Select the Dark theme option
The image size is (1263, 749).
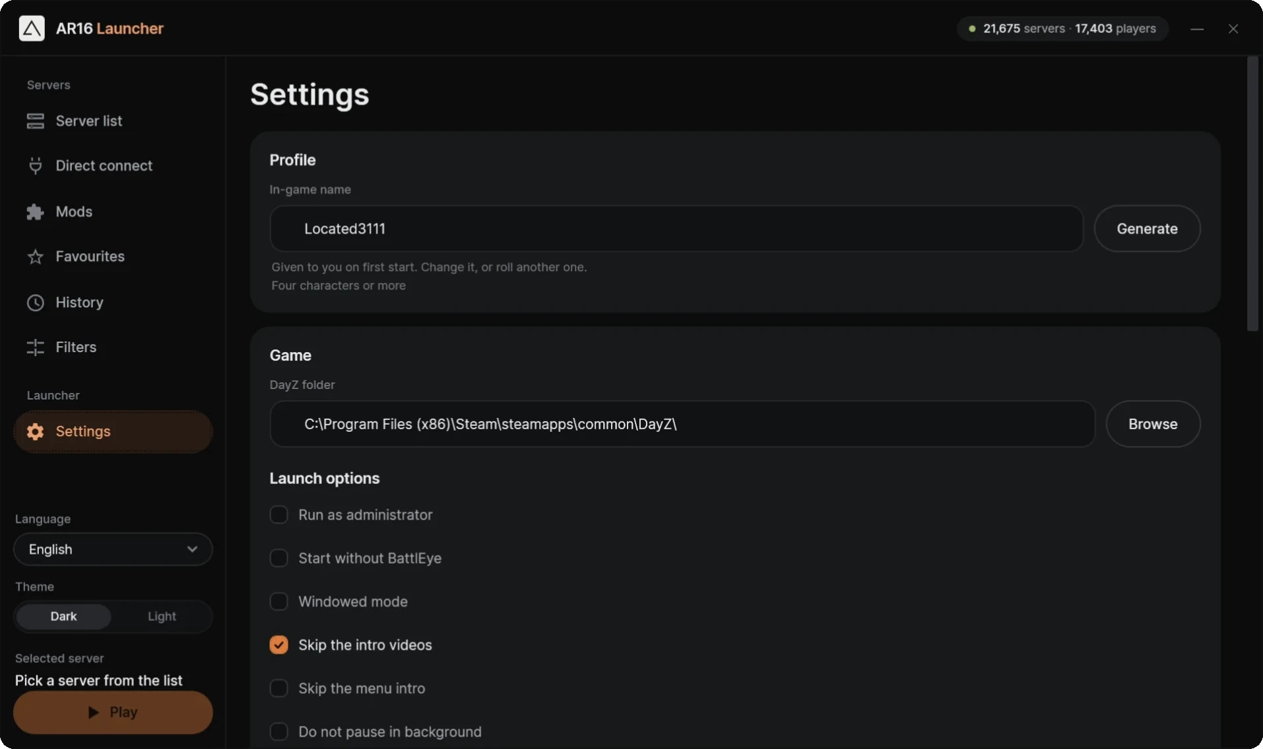(64, 616)
